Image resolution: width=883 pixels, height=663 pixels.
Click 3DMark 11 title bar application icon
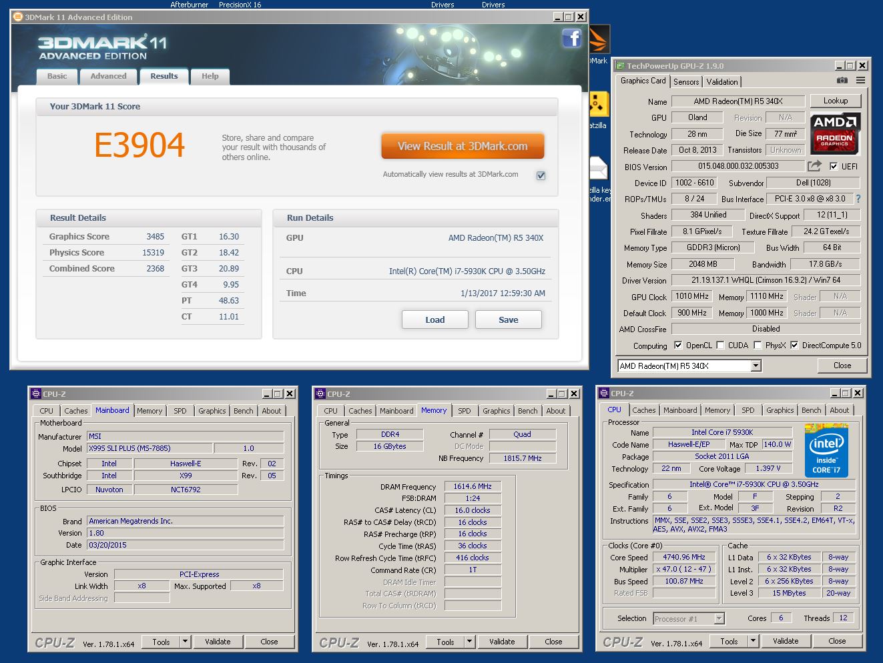18,17
